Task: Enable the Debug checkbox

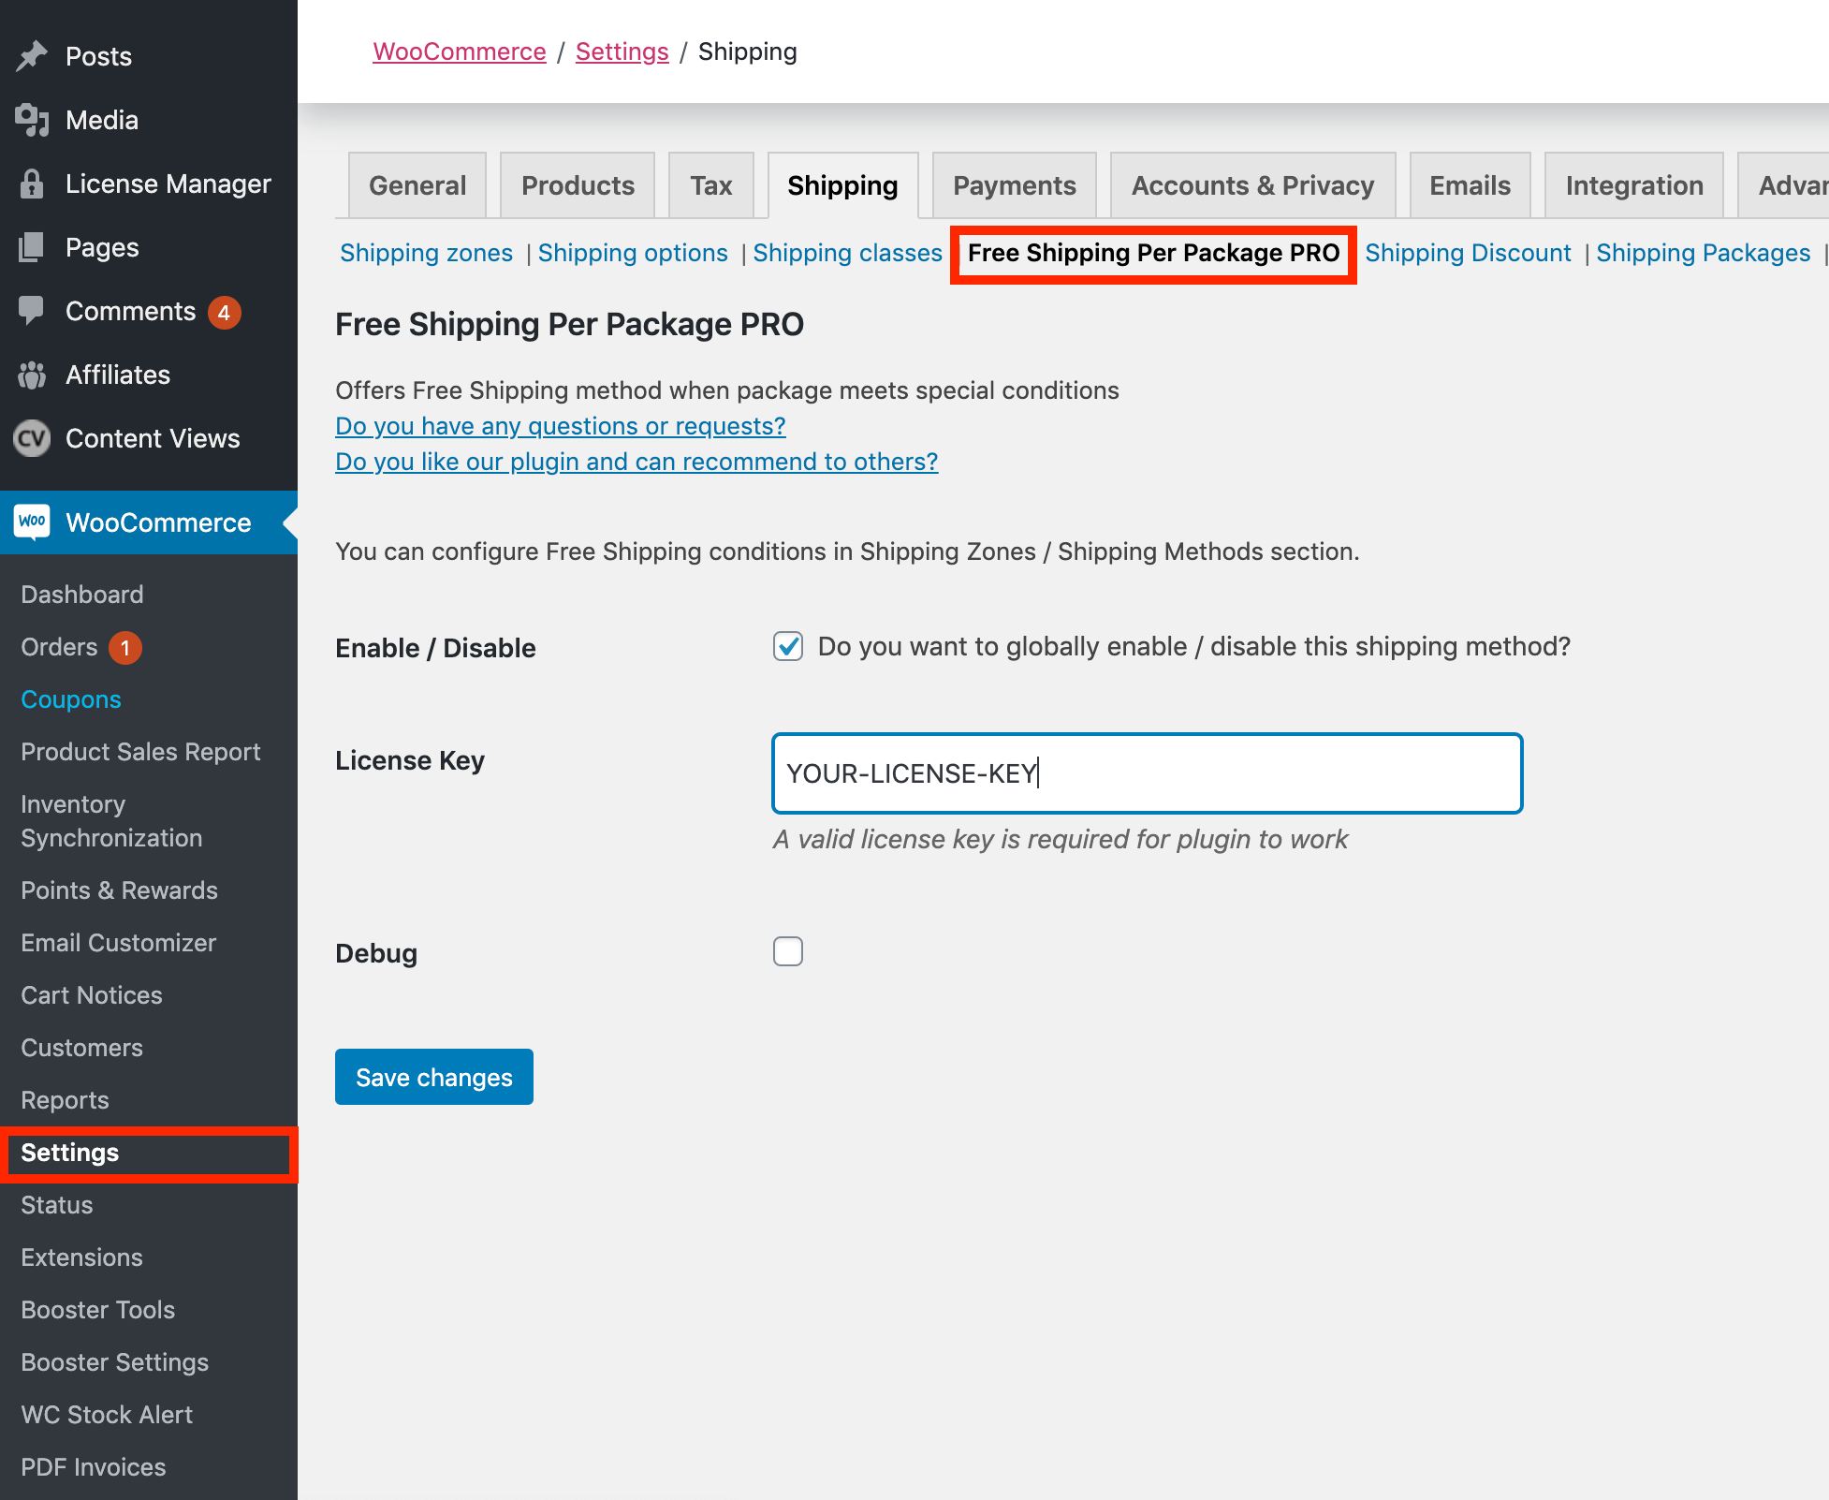Action: point(788,951)
